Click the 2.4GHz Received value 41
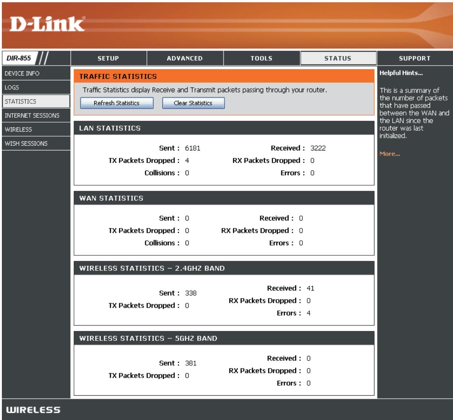Image resolution: width=453 pixels, height=420 pixels. [310, 288]
